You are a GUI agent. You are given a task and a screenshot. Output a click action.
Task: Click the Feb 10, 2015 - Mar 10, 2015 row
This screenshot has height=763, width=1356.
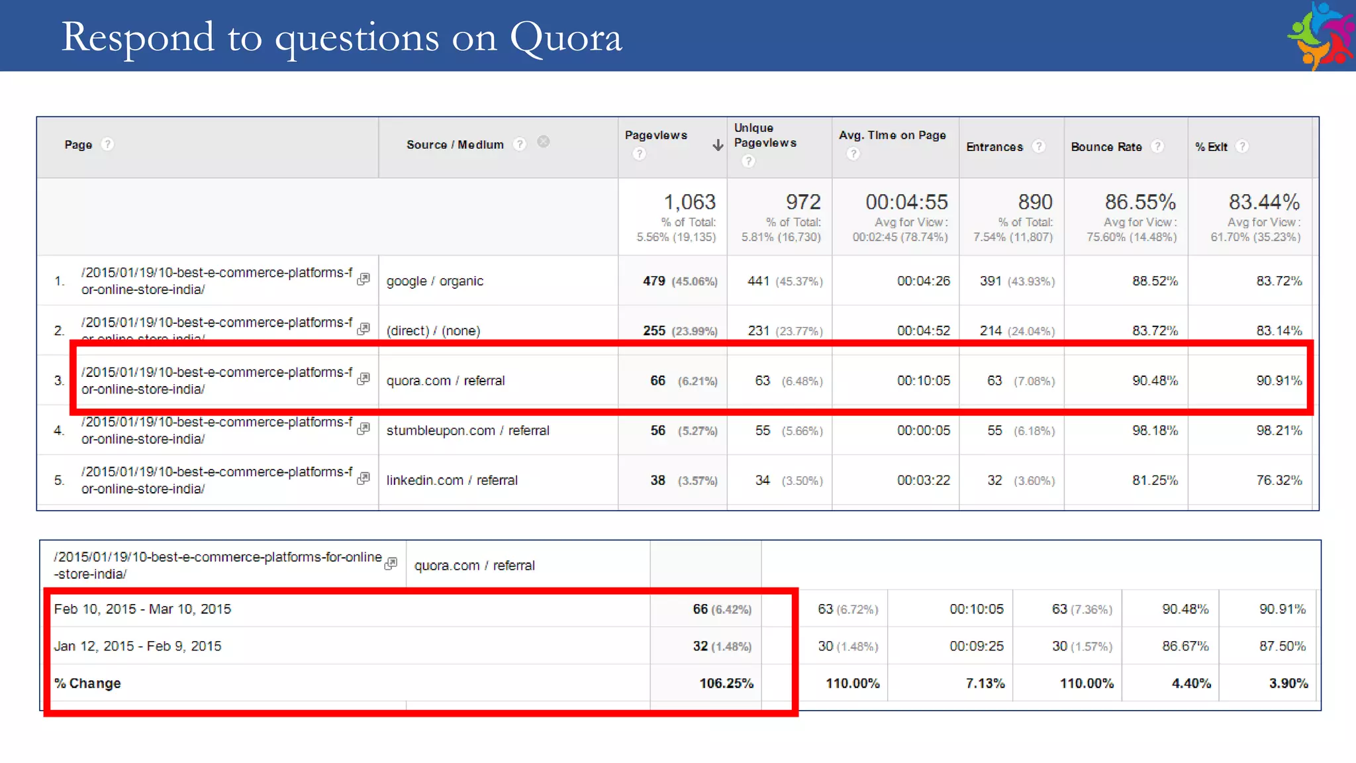pyautogui.click(x=142, y=609)
